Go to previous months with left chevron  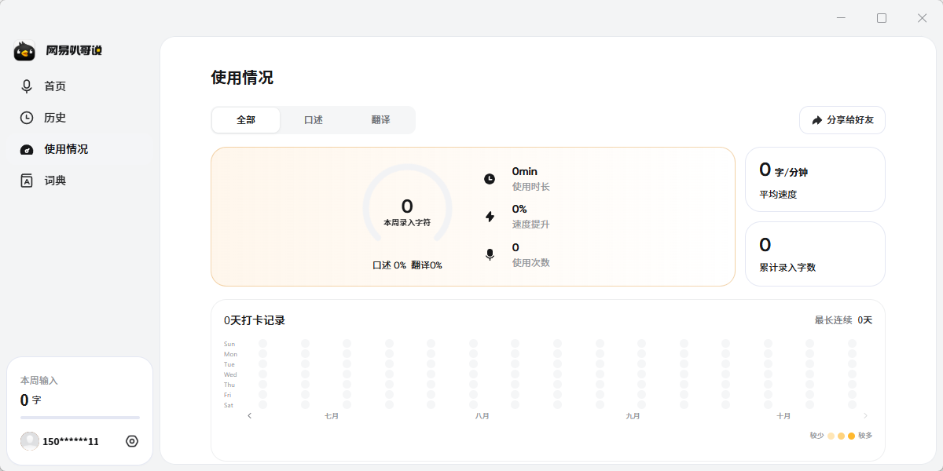click(249, 416)
